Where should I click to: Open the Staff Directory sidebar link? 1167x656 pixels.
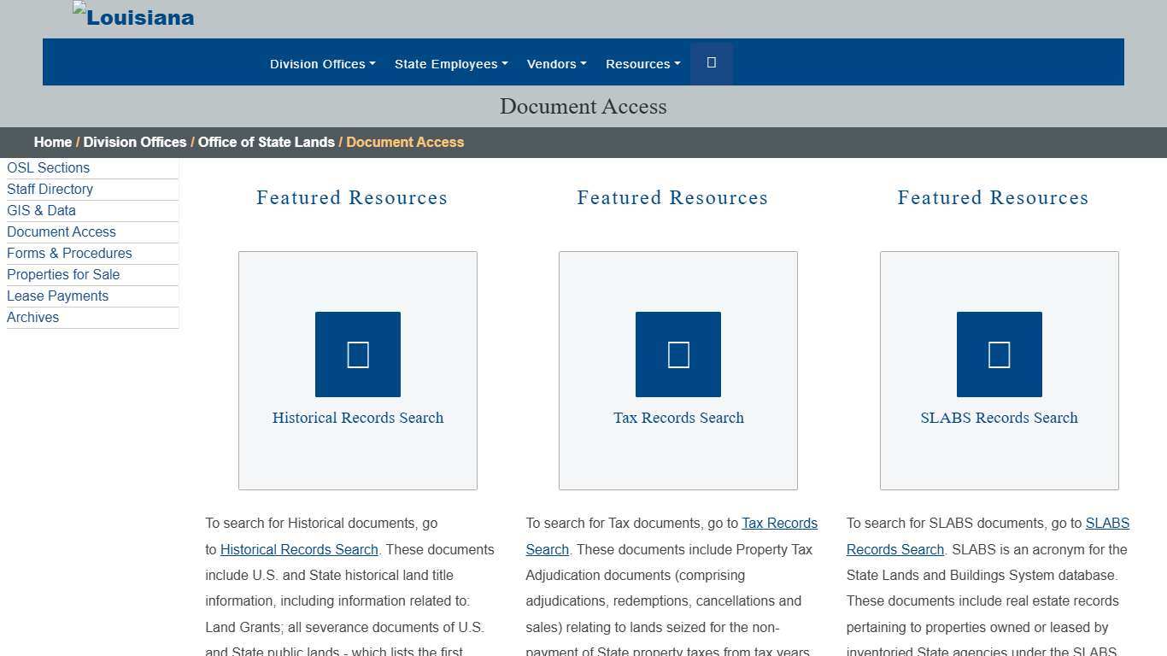click(x=50, y=189)
